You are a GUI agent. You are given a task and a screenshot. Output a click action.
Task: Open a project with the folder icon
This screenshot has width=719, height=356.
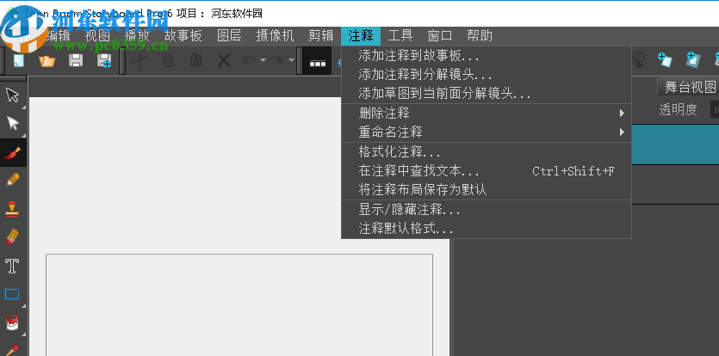(47, 60)
